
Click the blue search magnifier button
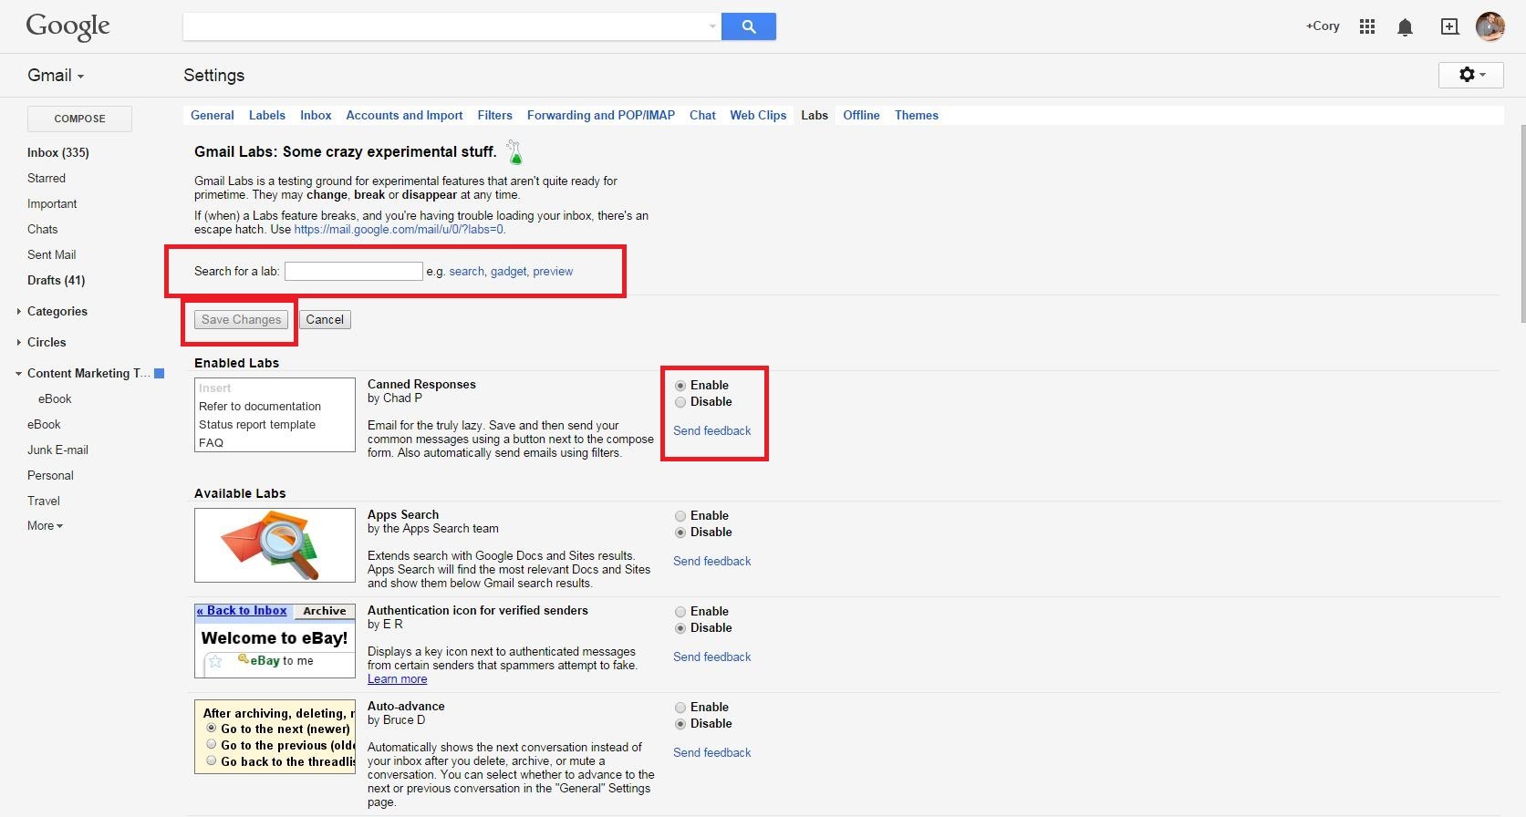click(748, 27)
